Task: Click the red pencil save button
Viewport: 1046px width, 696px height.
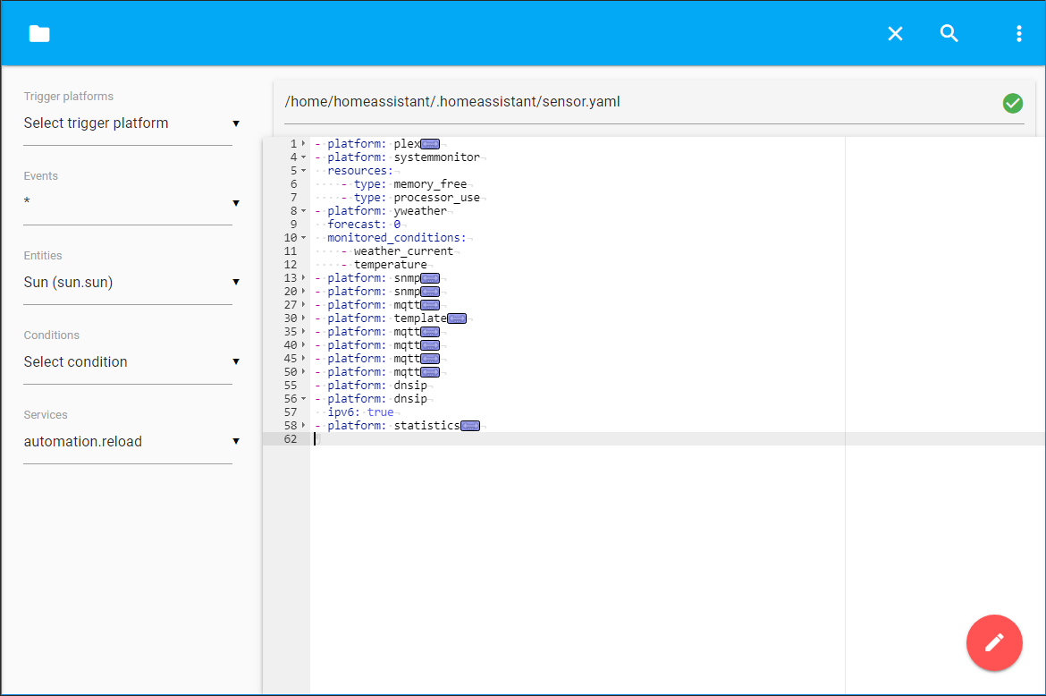Action: tap(994, 642)
